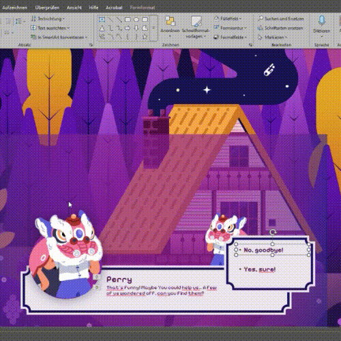
Task: Open the Diktieren dropdown arrow
Action: pos(321,36)
